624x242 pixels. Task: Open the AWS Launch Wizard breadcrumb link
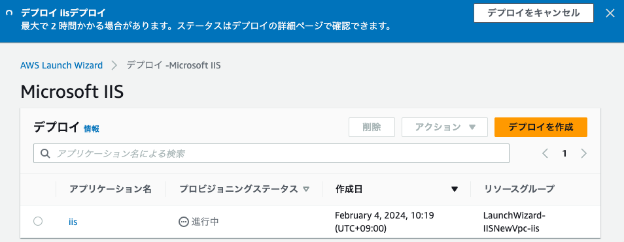coord(61,65)
